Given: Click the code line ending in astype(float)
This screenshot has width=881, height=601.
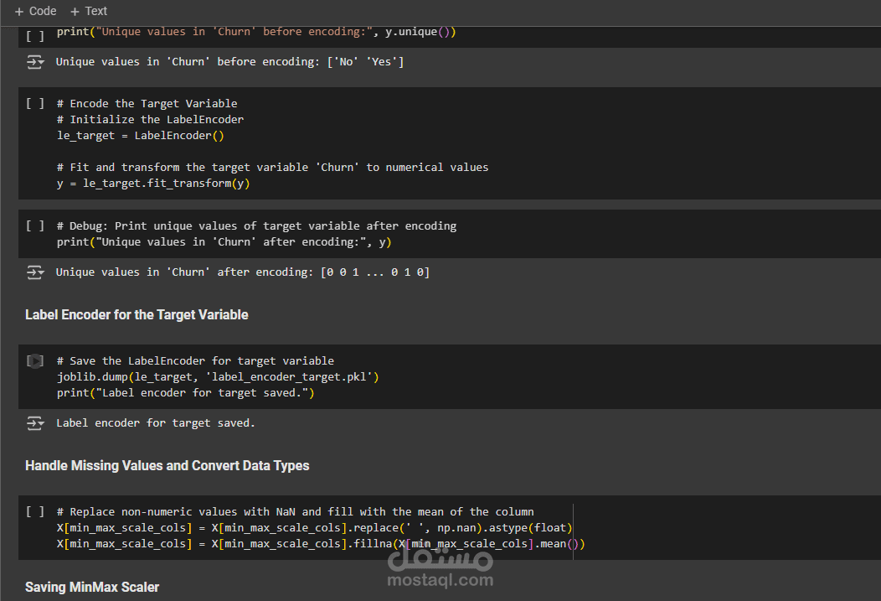Looking at the screenshot, I should (315, 528).
